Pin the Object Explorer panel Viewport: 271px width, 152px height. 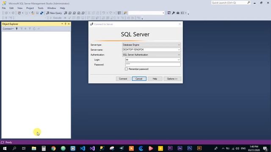(x=66, y=24)
